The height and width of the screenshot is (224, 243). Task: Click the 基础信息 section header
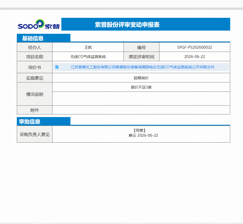coord(43,38)
